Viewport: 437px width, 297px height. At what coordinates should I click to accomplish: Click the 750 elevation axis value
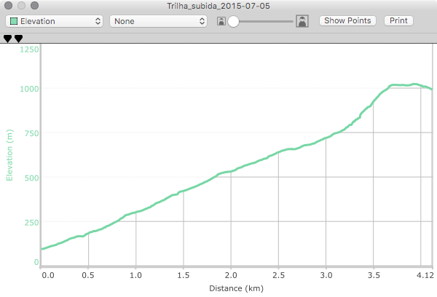[31, 133]
